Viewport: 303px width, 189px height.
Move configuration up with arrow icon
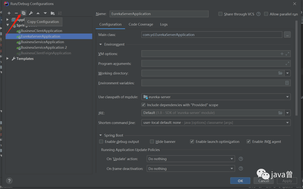click(x=38, y=13)
